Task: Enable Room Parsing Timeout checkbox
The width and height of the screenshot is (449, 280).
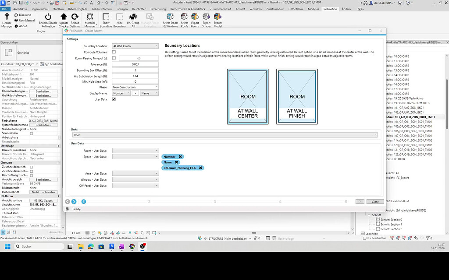Action: pos(114,58)
